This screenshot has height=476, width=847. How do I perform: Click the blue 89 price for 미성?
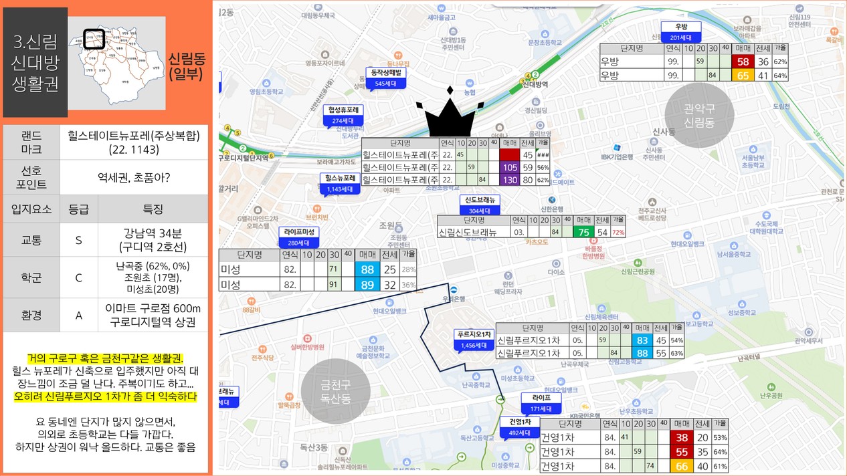tap(367, 285)
